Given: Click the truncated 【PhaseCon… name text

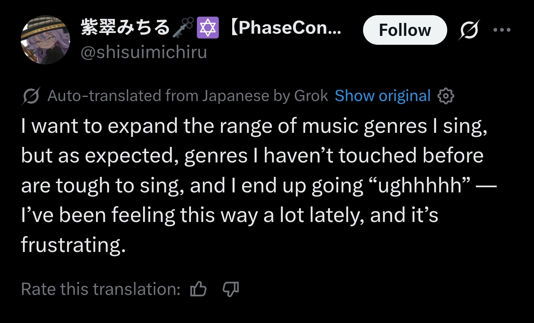Looking at the screenshot, I should tap(286, 28).
